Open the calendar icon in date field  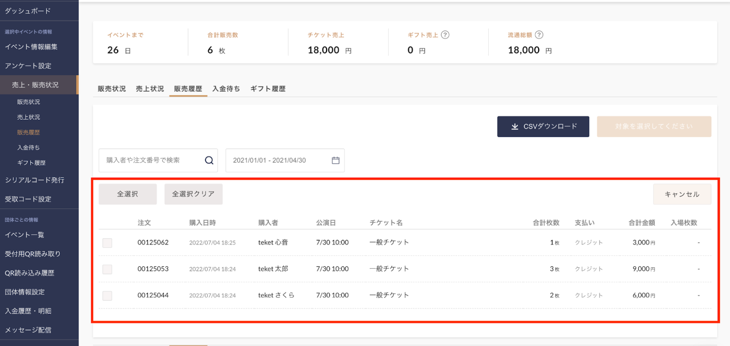tap(335, 160)
